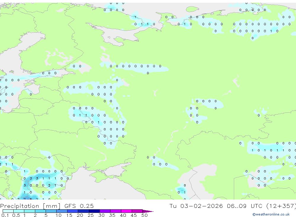This screenshot has height=217, width=296.
Task: Click the 45–50 mm legend color swatch
Action: [137, 211]
